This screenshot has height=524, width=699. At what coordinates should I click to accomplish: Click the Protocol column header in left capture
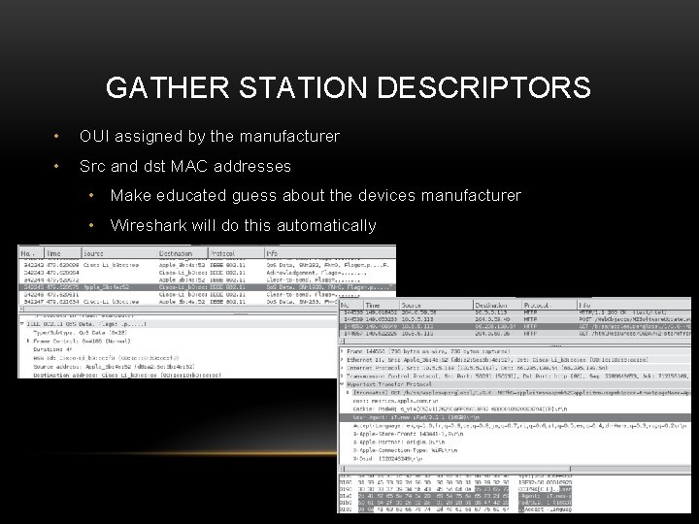point(236,253)
